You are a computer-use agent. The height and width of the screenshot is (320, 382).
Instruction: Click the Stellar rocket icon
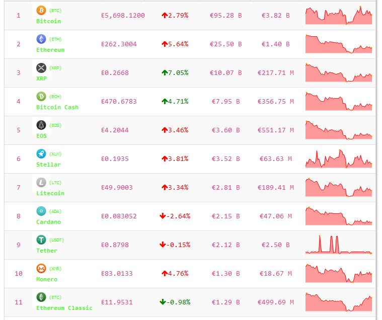coord(41,153)
